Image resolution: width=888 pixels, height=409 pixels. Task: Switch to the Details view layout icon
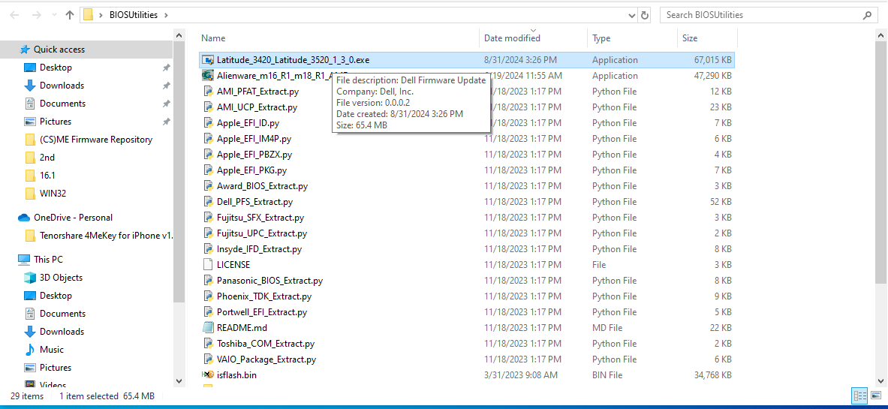click(x=859, y=396)
